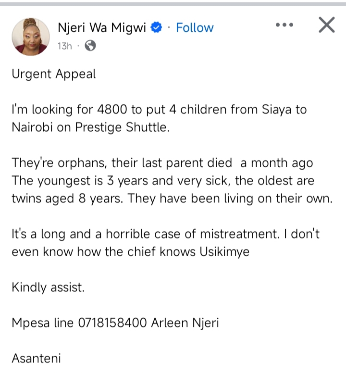Click the gray bar at top edge
346x373 pixels.
point(173,3)
